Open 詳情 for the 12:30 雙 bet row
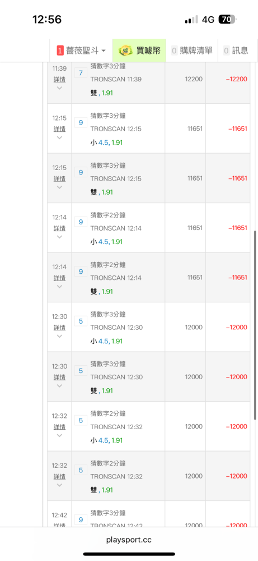 pos(59,377)
